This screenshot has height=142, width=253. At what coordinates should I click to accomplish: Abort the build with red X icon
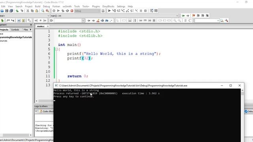click(x=72, y=11)
